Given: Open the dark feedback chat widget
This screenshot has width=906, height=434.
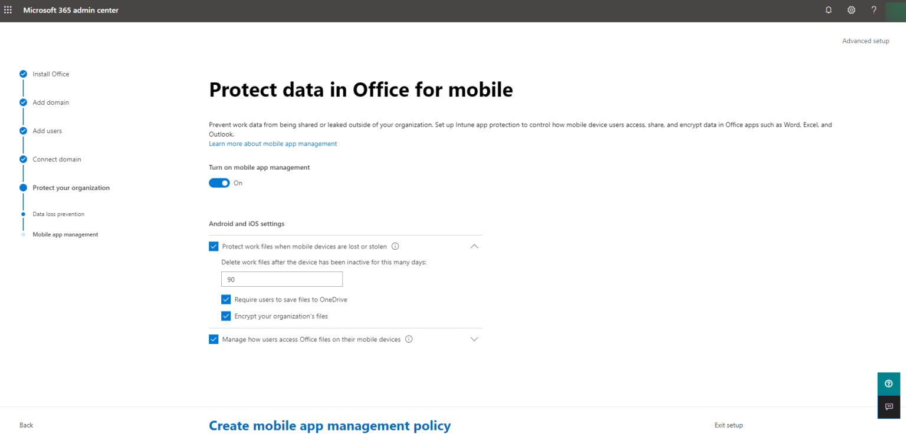Looking at the screenshot, I should [889, 407].
